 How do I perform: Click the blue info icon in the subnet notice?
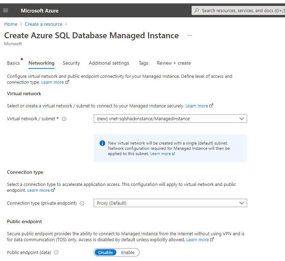102,143
